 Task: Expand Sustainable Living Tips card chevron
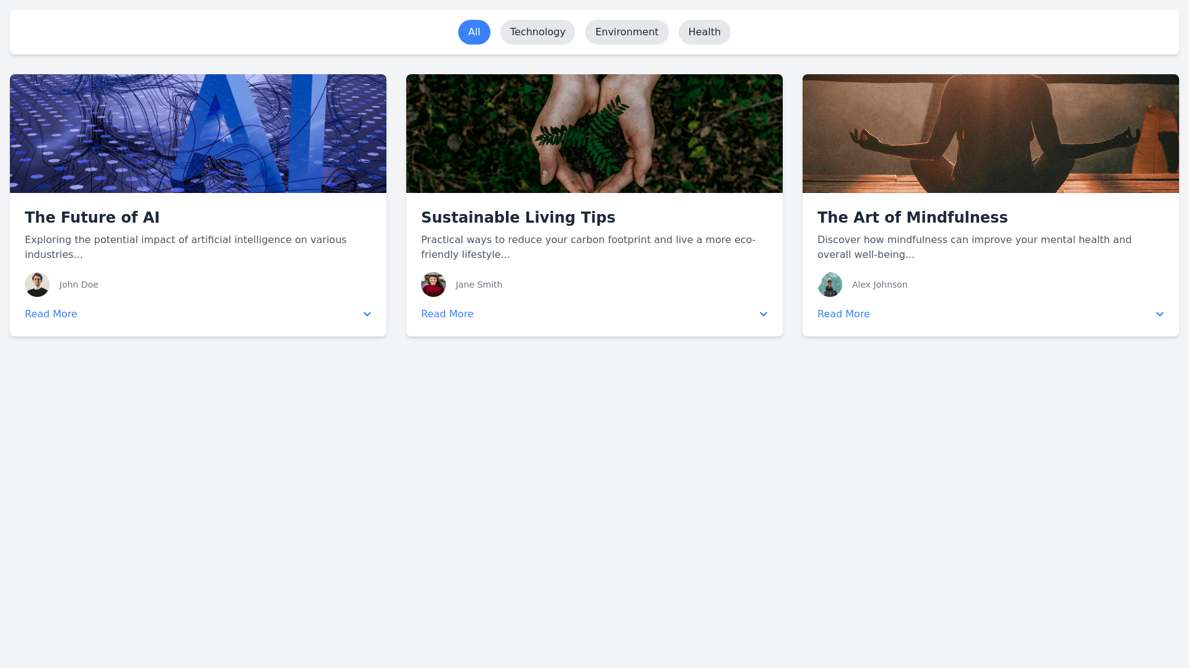(x=764, y=314)
